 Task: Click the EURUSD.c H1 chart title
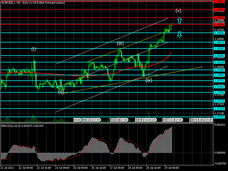[33, 3]
